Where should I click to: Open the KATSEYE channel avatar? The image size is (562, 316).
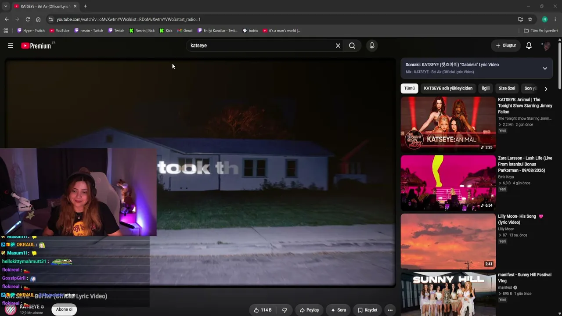pos(11,309)
